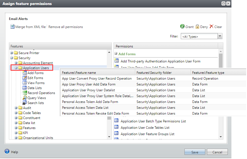247x159 pixels.
Task: Sort by Features\Feature name column header
Action: click(x=98, y=73)
